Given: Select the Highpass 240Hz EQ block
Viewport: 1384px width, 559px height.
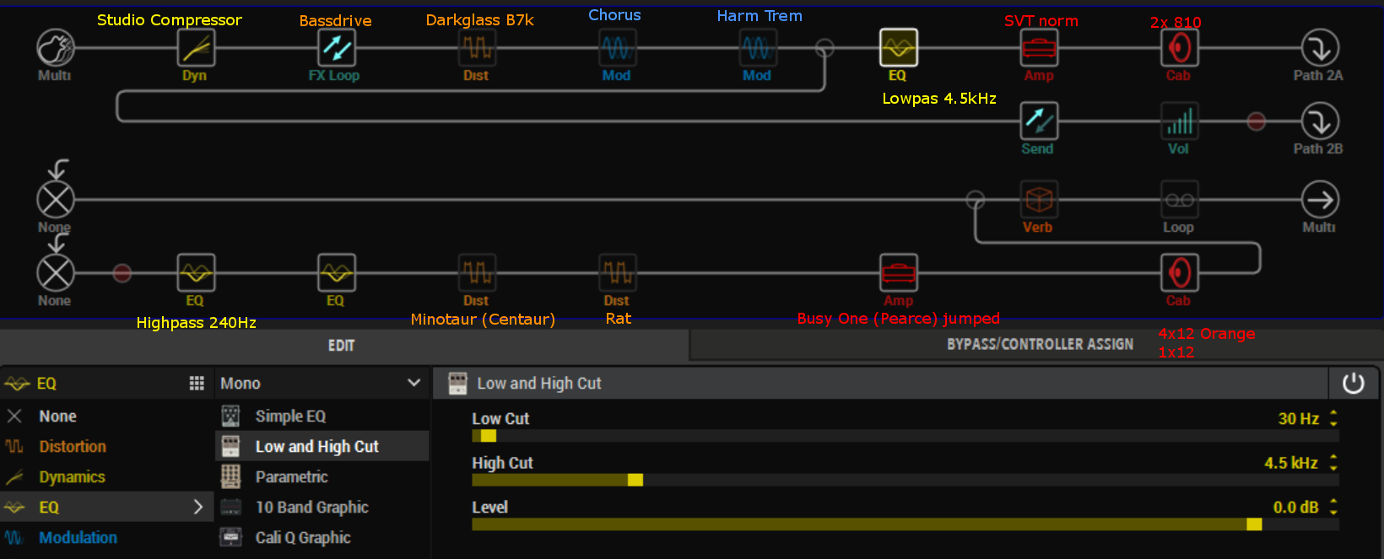Looking at the screenshot, I should tap(196, 273).
